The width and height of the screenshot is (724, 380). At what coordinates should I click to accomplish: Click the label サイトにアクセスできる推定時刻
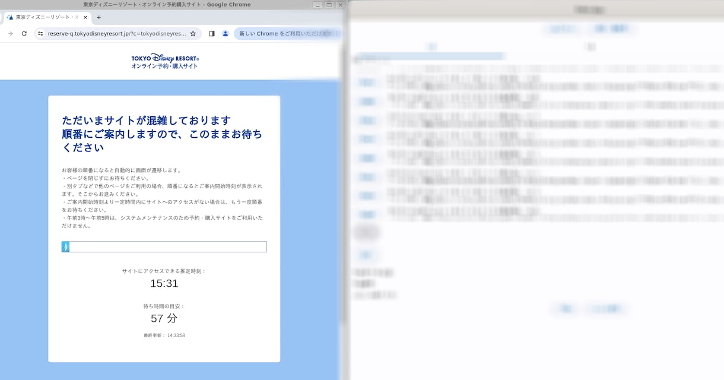pyautogui.click(x=164, y=271)
